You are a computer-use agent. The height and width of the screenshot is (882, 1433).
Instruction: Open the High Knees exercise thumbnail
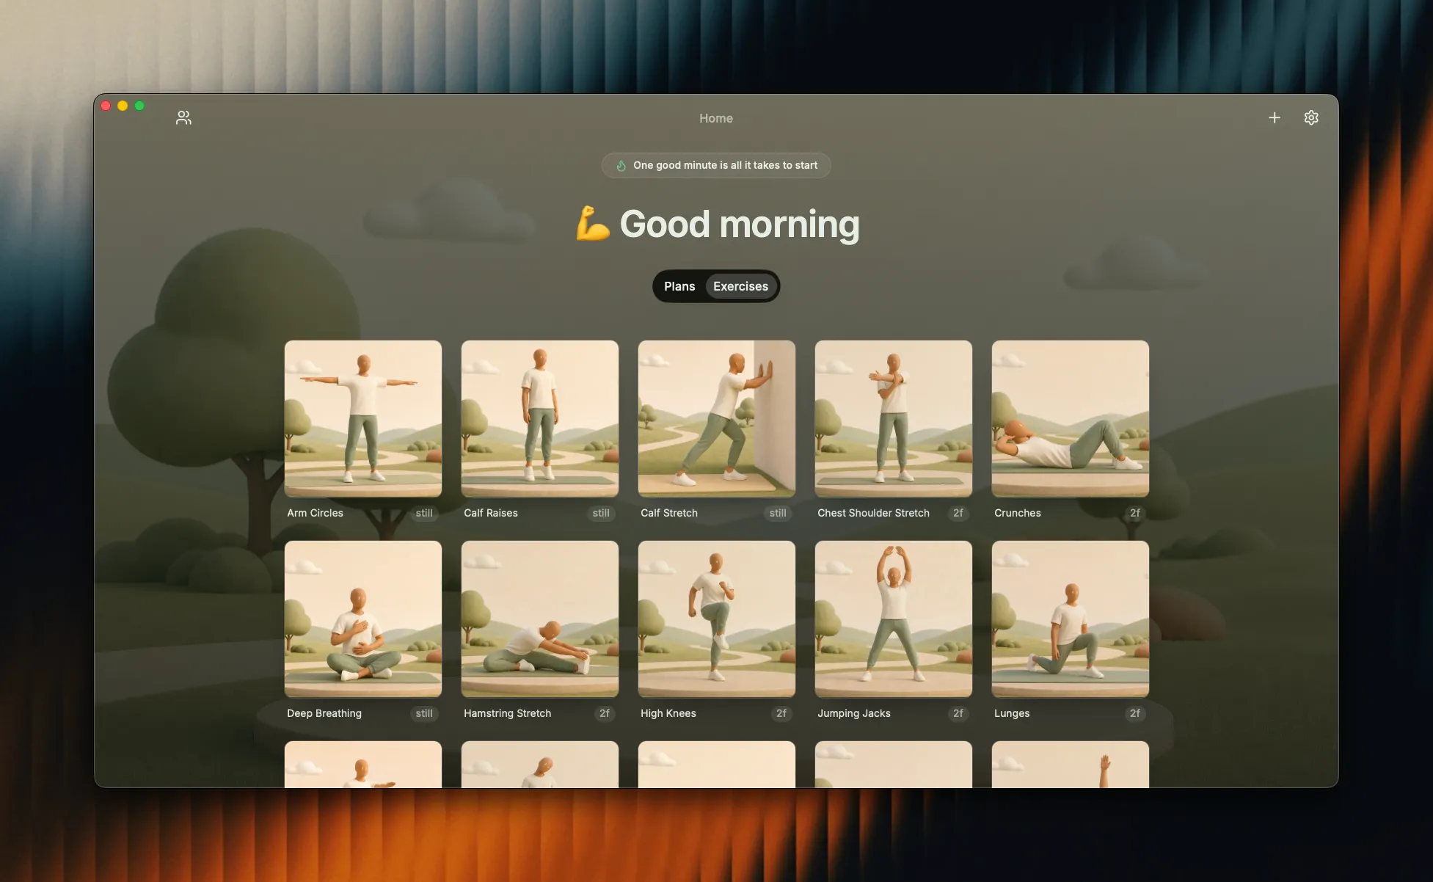click(717, 619)
